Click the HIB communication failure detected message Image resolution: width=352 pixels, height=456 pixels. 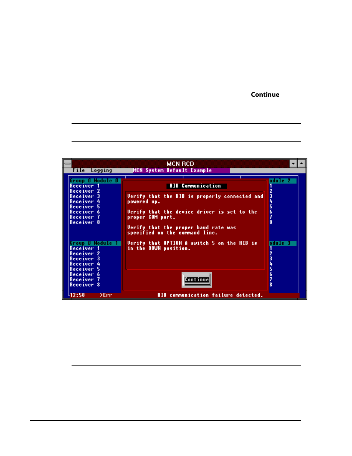point(210,295)
